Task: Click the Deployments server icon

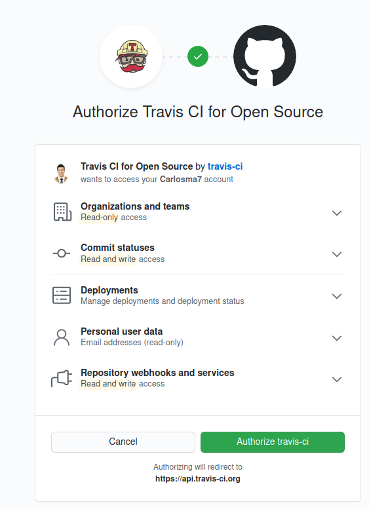Action: pos(62,295)
